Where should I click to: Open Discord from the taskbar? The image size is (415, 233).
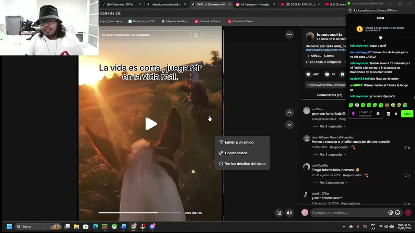point(152,227)
